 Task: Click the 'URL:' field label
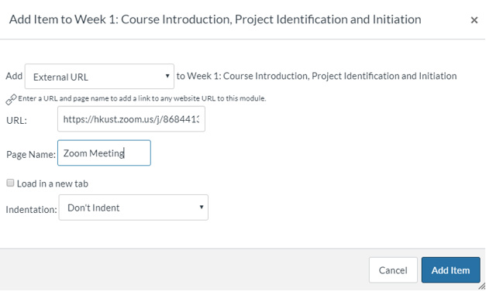(16, 120)
